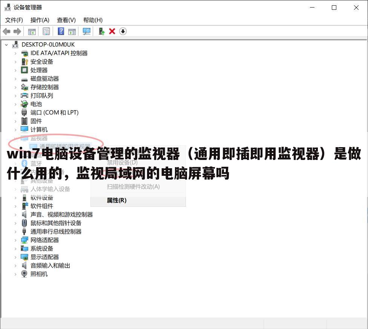Click the speaker icon beside 音频输入和输出
The width and height of the screenshot is (368, 329).
[x=25, y=265]
